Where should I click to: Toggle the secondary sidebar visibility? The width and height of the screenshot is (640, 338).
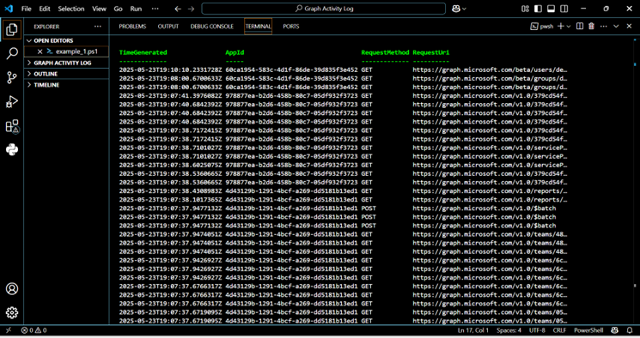564,9
